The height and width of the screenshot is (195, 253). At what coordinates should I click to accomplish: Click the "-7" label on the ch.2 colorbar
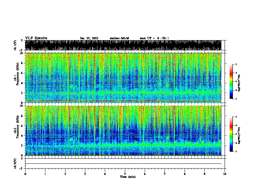pos(236,151)
